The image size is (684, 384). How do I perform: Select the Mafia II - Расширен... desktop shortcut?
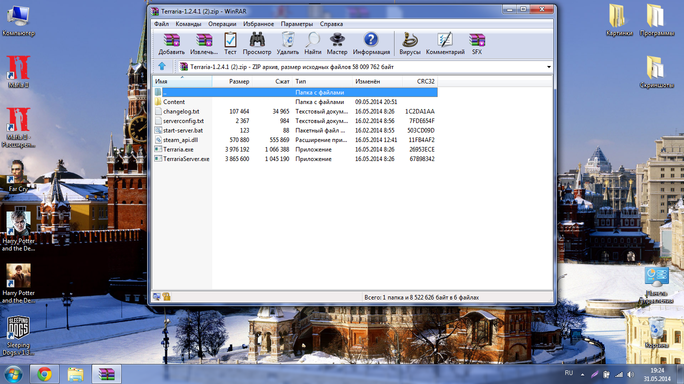[x=19, y=127]
